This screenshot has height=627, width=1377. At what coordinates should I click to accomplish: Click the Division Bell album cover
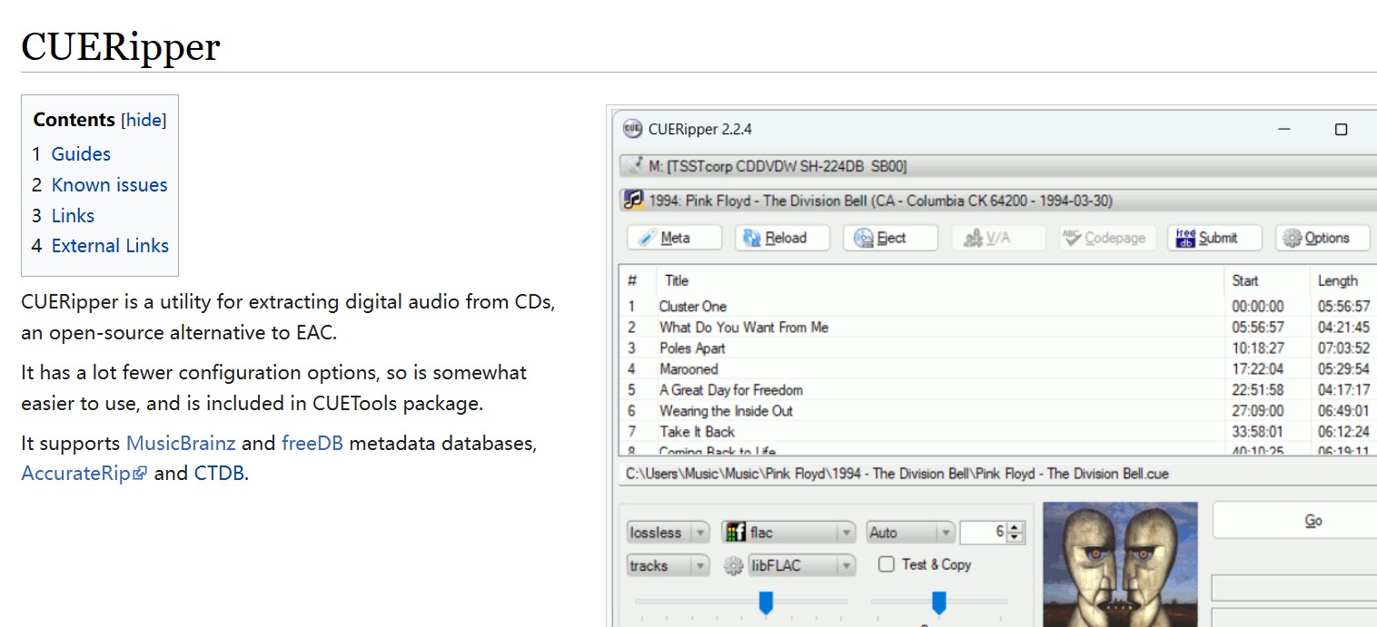pyautogui.click(x=1120, y=563)
